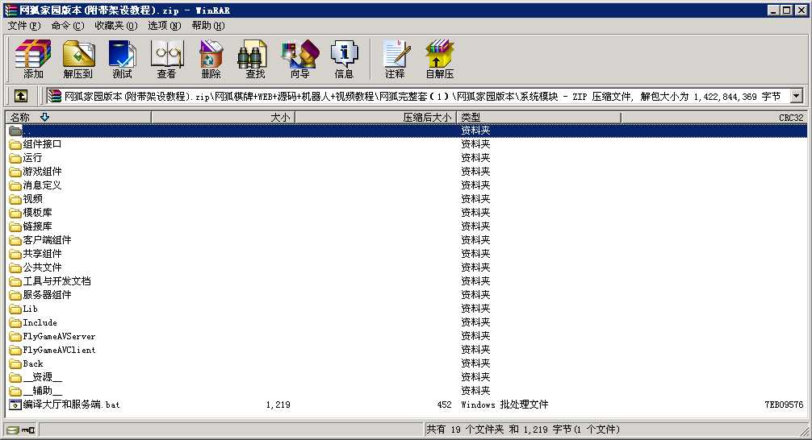Open the 帮助(H) menu
Image resolution: width=812 pixels, height=440 pixels.
(207, 25)
